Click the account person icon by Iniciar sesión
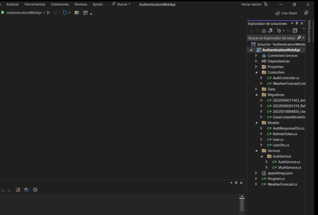Image resolution: width=318 pixels, height=215 pixels. tap(266, 4)
